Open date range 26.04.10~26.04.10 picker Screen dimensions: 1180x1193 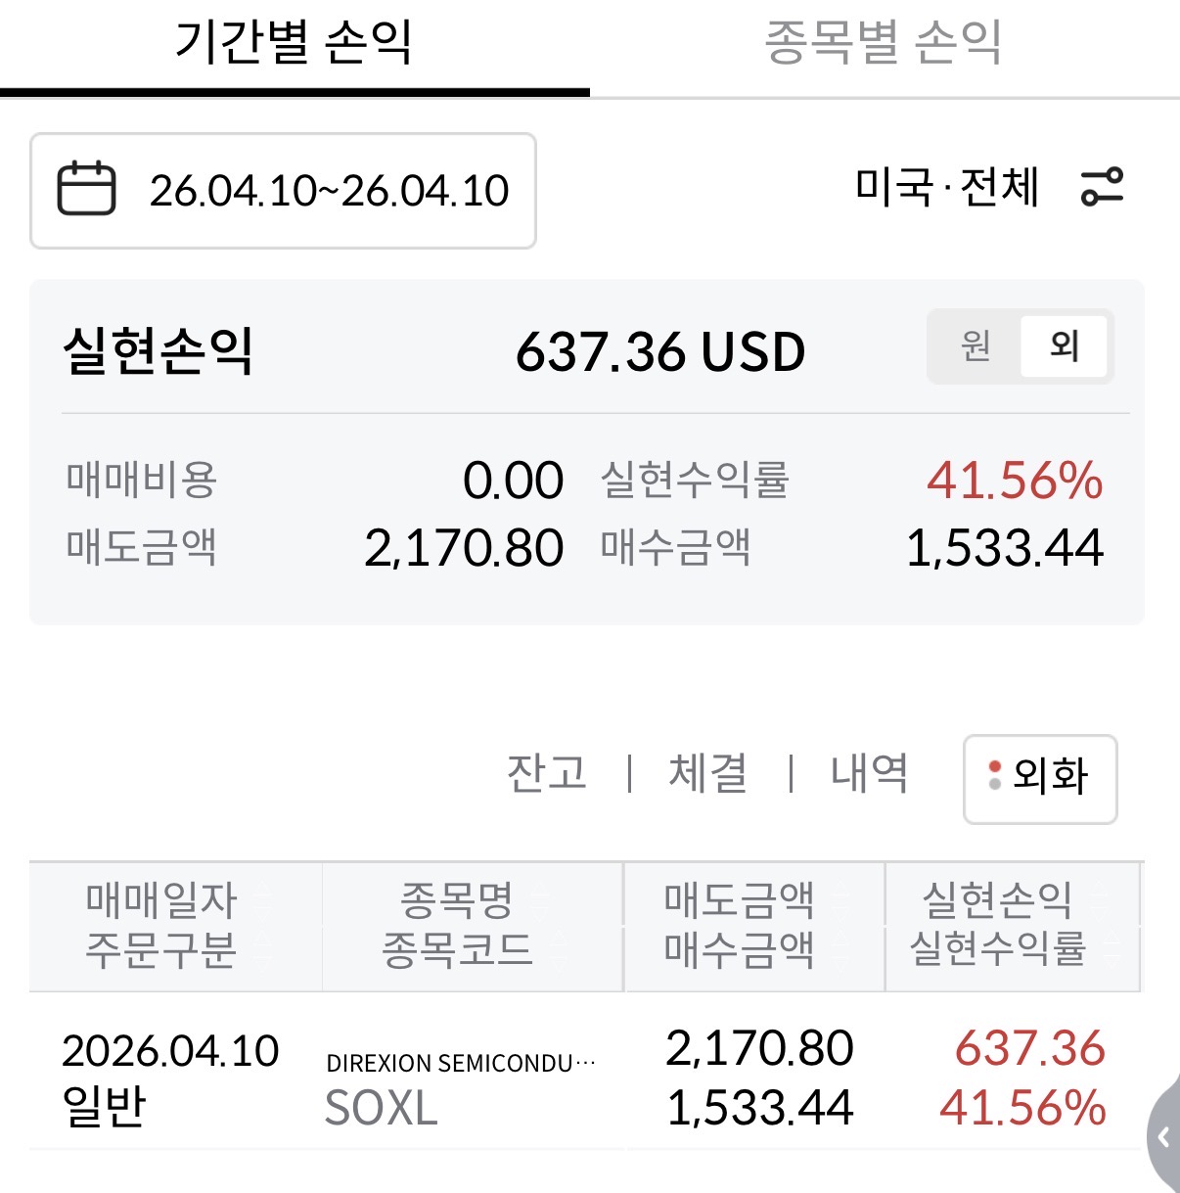pyautogui.click(x=329, y=191)
